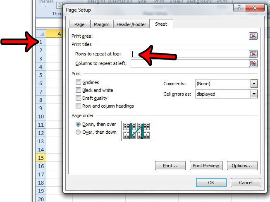Enable the Gridlines checkbox
Image resolution: width=270 pixels, height=202 pixels.
[x=78, y=82]
